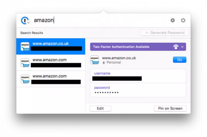Select the www.amazon.co.uk search result
The width and height of the screenshot is (207, 137).
coord(51,46)
